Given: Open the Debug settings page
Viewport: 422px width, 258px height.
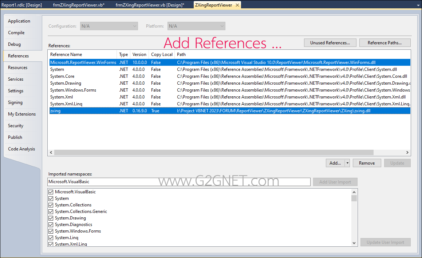Looking at the screenshot, I should click(x=14, y=44).
